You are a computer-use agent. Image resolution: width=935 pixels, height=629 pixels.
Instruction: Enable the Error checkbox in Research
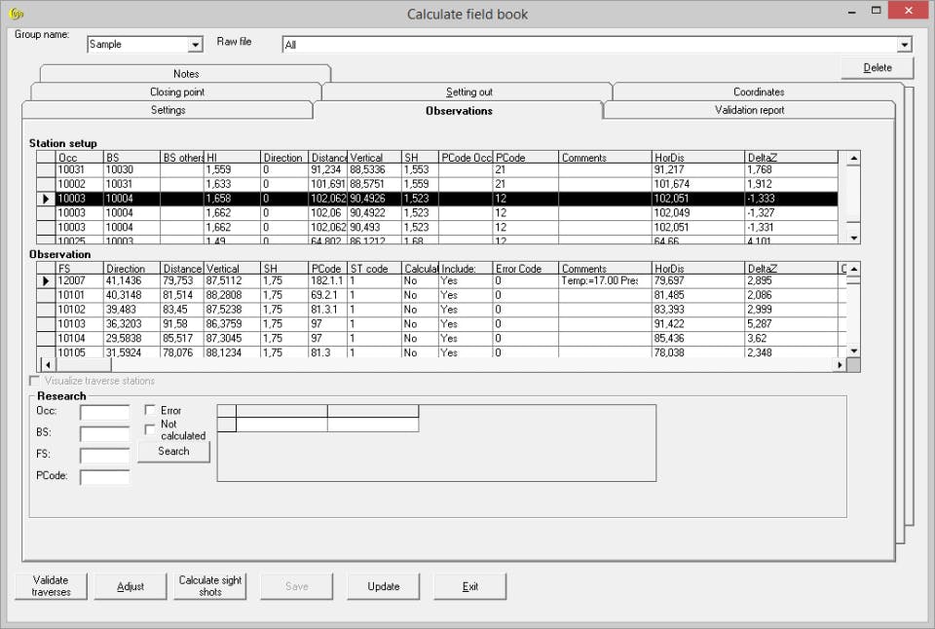click(x=150, y=410)
